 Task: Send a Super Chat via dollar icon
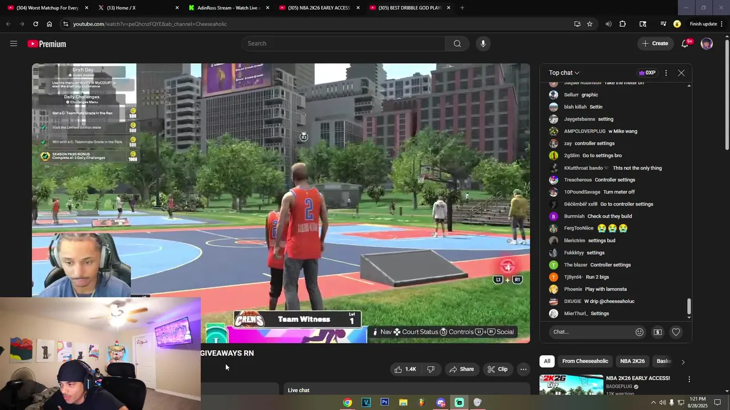[658, 332]
